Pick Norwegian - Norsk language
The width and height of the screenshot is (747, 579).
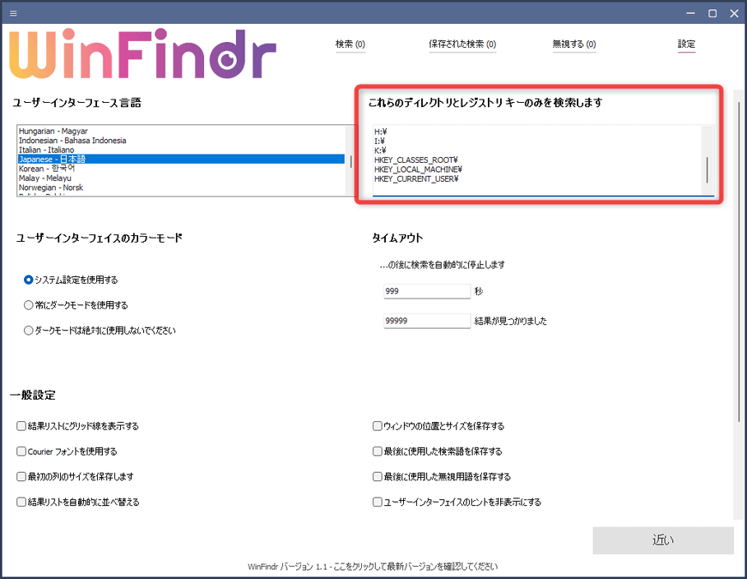click(x=181, y=188)
